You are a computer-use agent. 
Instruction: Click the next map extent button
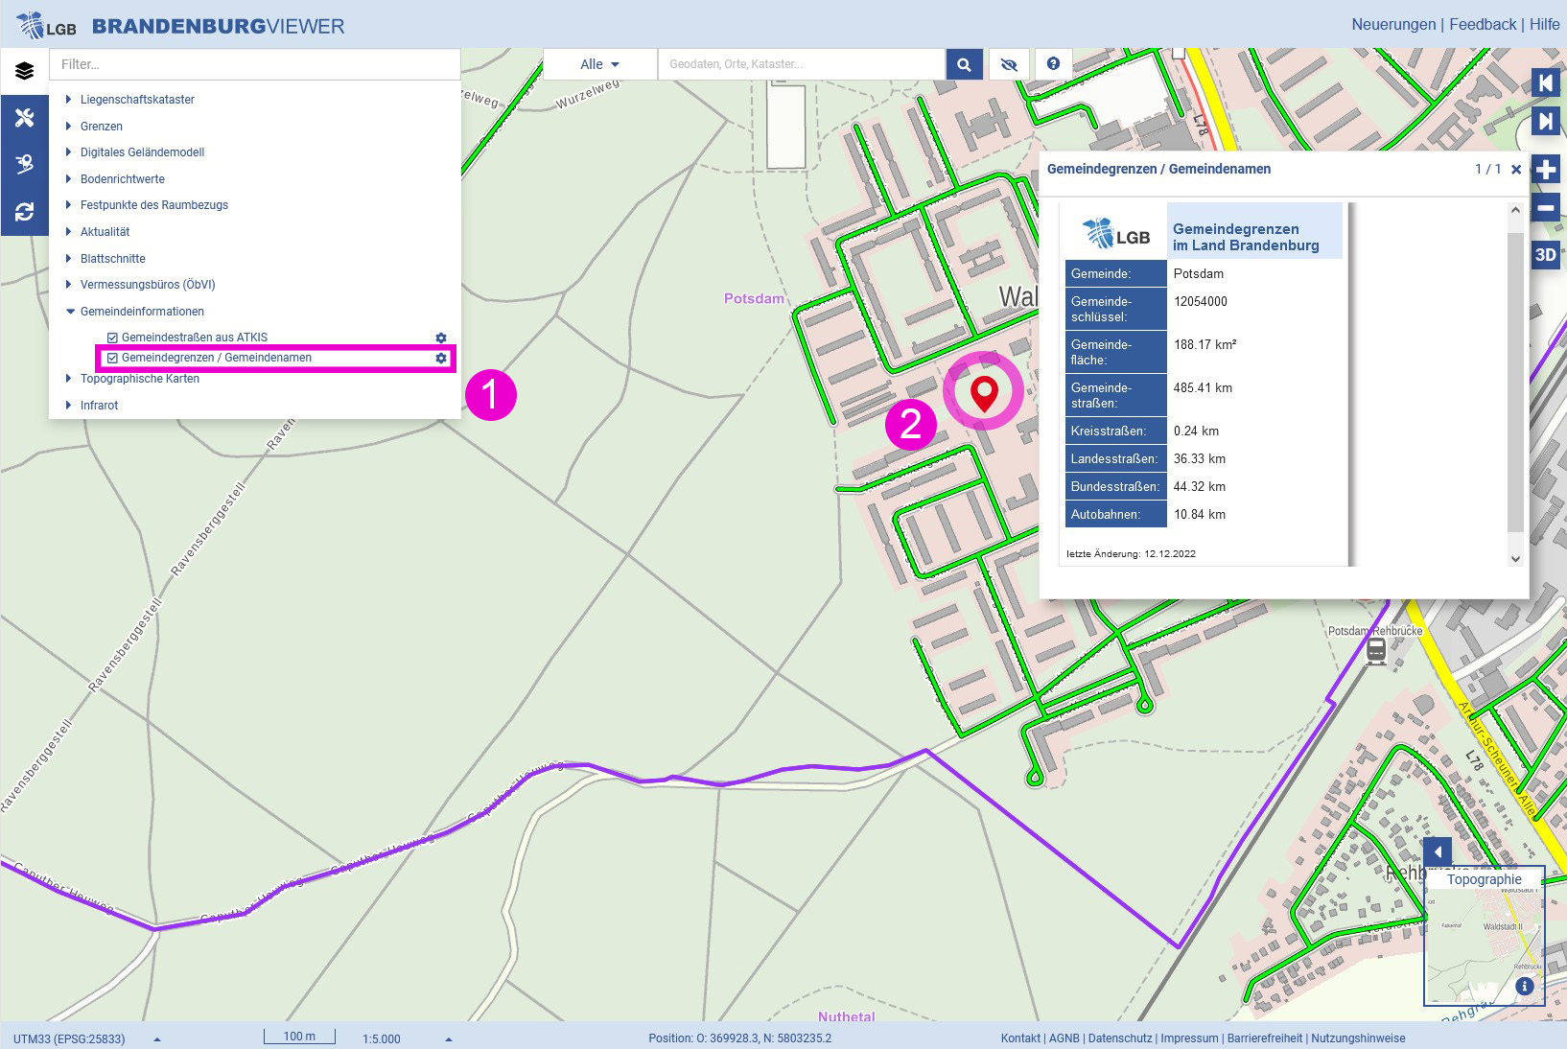[x=1545, y=122]
